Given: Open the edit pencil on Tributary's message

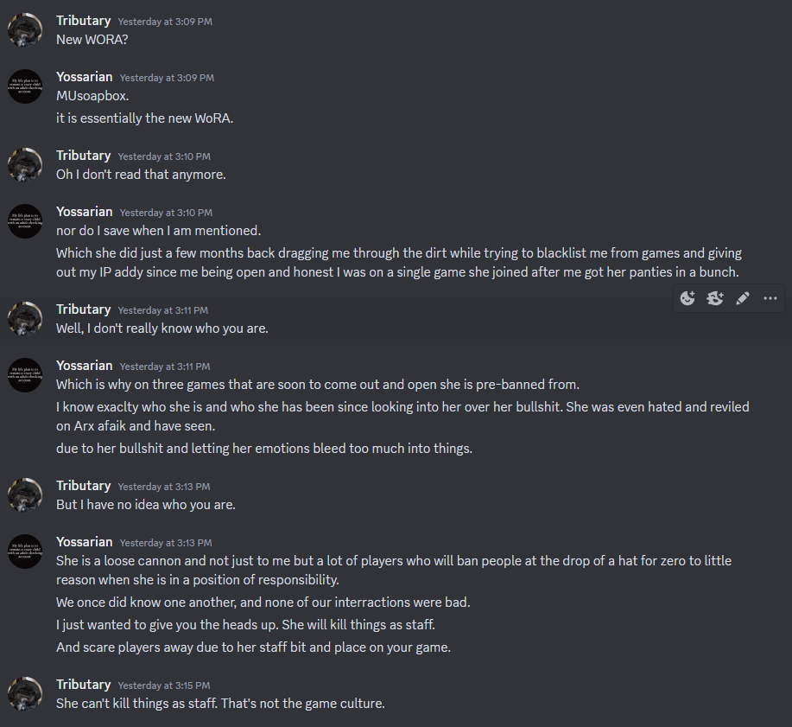Looking at the screenshot, I should tap(742, 297).
